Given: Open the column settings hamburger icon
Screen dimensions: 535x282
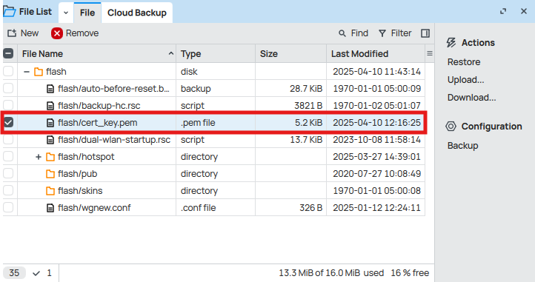Looking at the screenshot, I should pyautogui.click(x=430, y=53).
